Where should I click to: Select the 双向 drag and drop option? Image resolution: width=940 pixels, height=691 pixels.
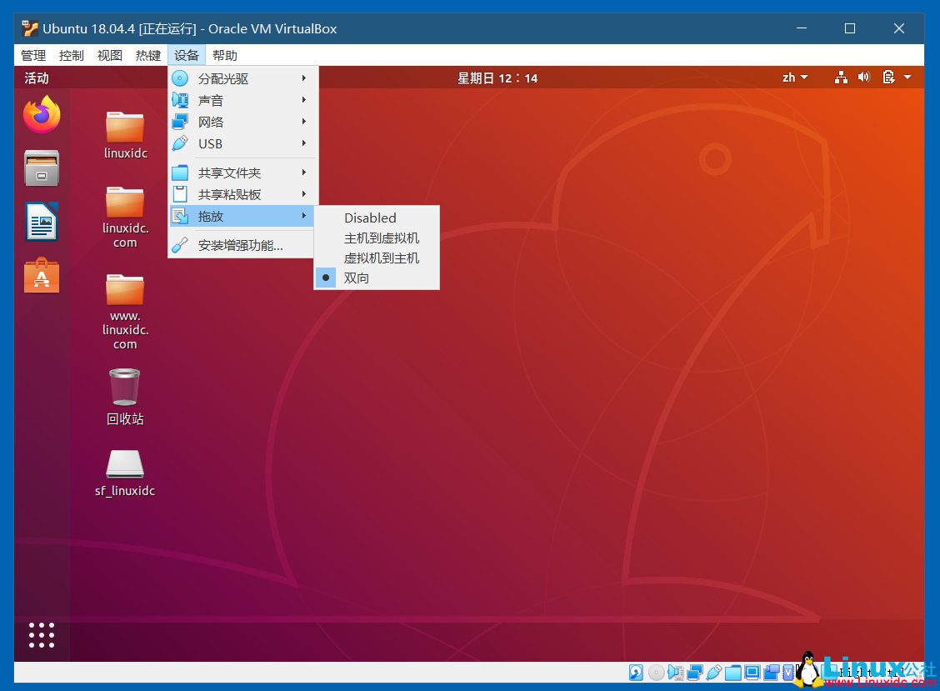tap(357, 277)
